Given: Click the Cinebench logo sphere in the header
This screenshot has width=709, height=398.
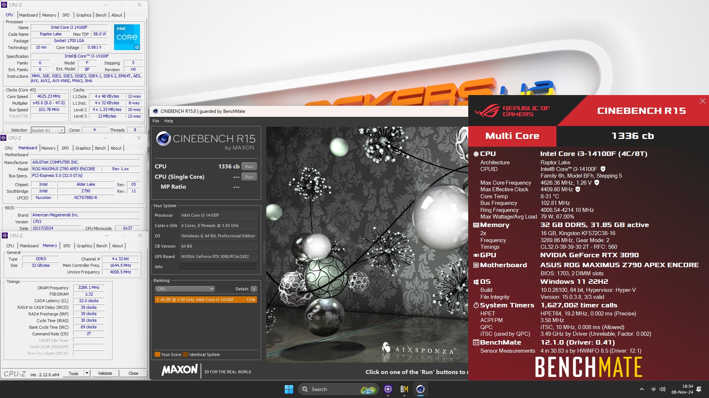Looking at the screenshot, I should [x=163, y=139].
